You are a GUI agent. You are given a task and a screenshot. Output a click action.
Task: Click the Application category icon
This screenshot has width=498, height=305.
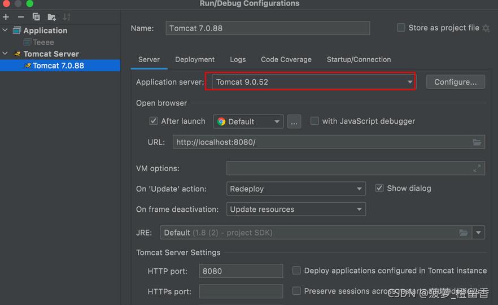(17, 30)
